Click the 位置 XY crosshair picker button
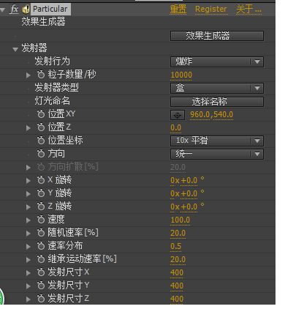 pyautogui.click(x=178, y=115)
